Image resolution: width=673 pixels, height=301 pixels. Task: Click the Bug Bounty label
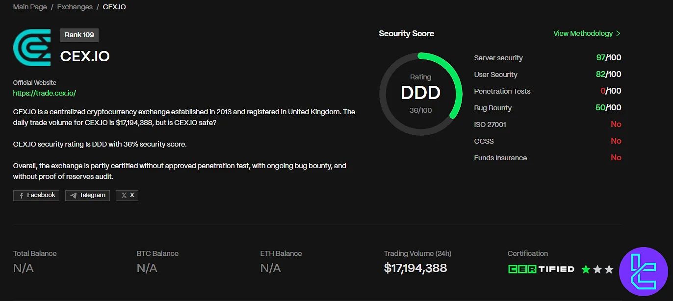(x=493, y=108)
